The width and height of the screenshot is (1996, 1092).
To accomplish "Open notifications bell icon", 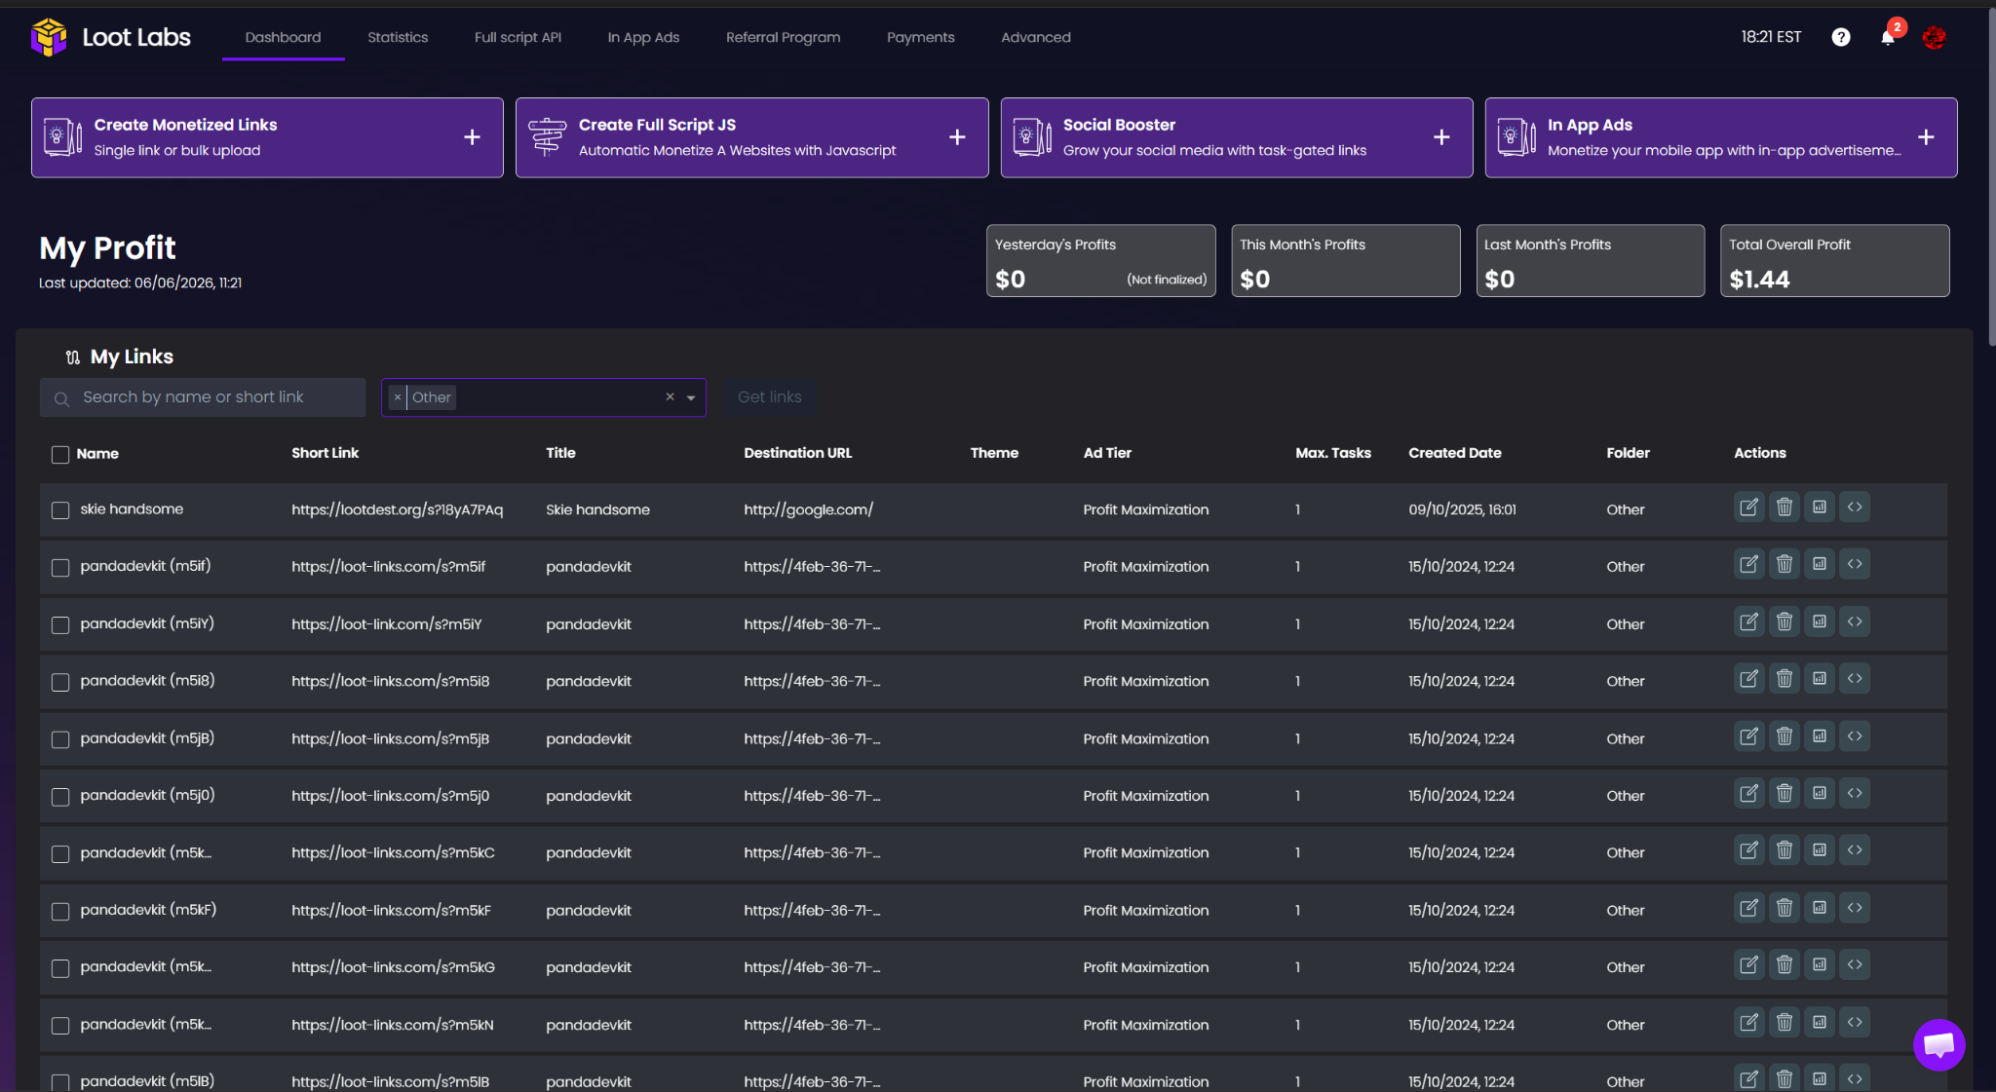I will click(x=1888, y=38).
